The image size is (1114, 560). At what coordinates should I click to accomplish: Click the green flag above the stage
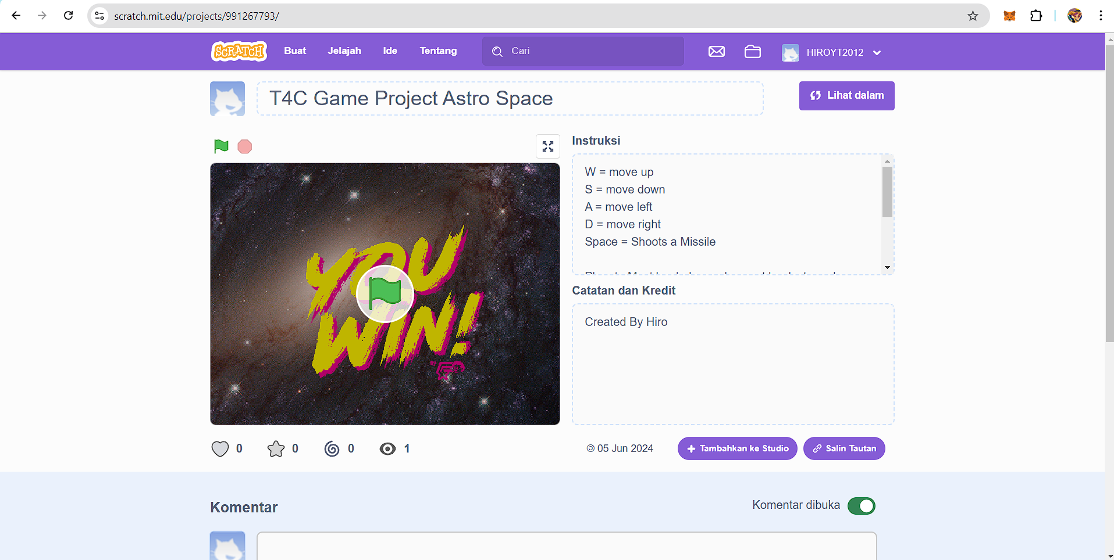(221, 146)
